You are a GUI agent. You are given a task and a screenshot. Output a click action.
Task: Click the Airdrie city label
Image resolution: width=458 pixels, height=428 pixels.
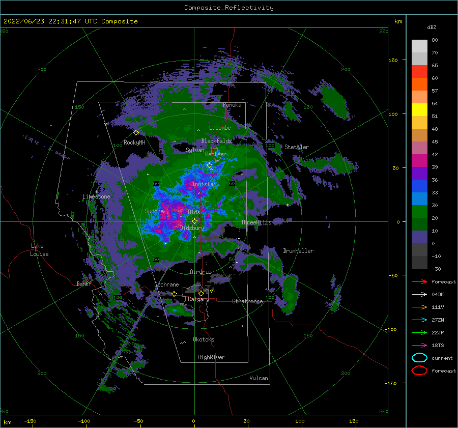pos(201,272)
